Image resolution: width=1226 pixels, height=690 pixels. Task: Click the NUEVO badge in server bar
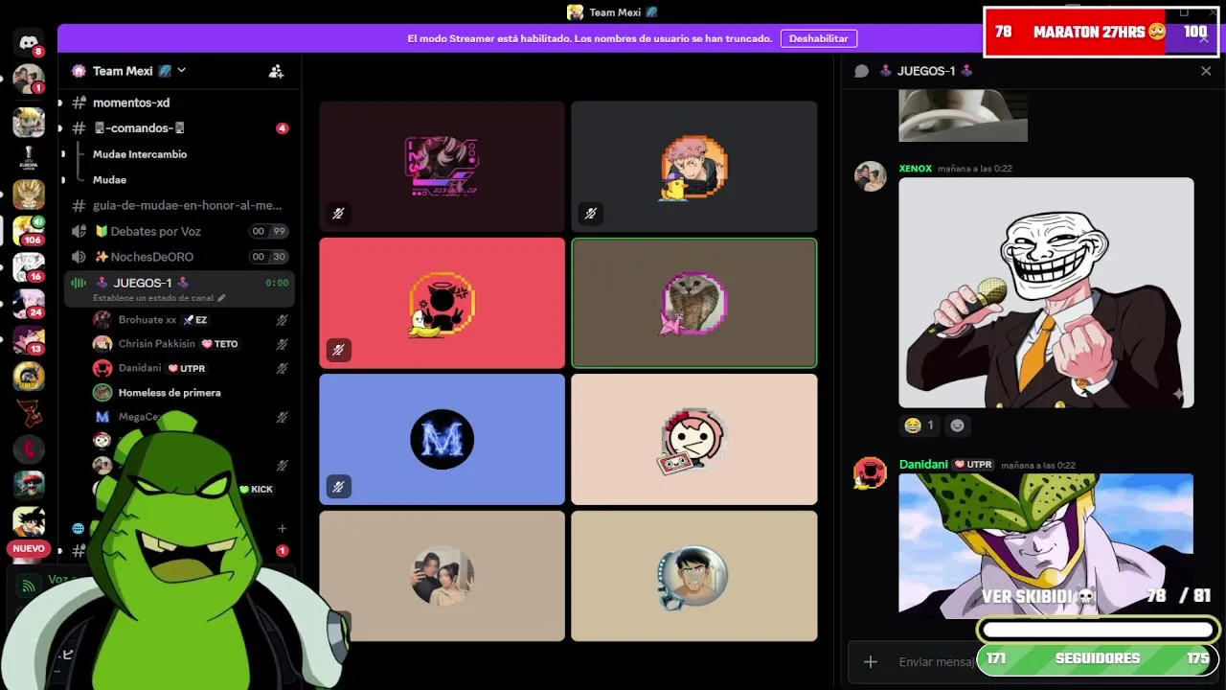[x=28, y=549]
